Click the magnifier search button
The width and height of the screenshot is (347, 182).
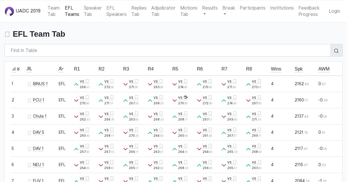click(x=336, y=51)
